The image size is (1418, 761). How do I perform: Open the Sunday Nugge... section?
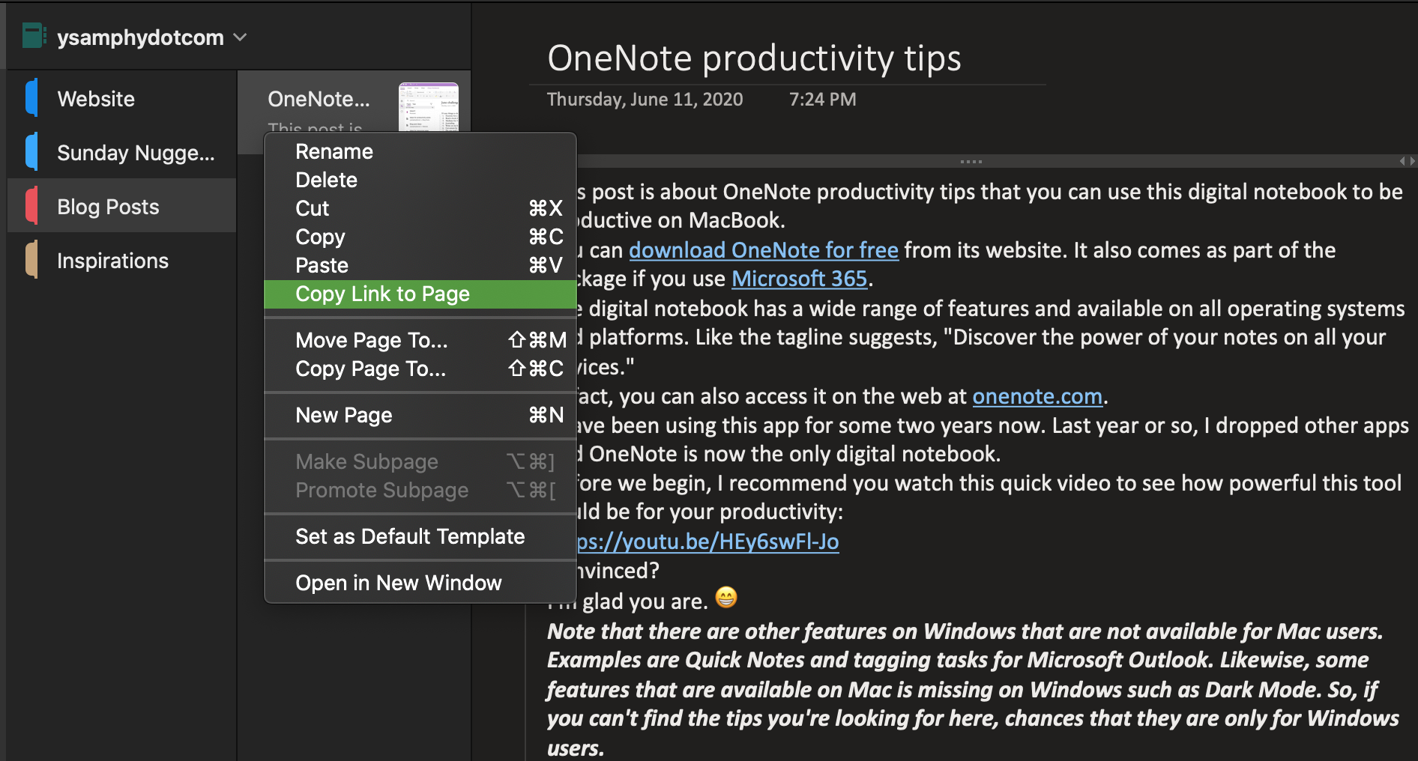[x=121, y=153]
